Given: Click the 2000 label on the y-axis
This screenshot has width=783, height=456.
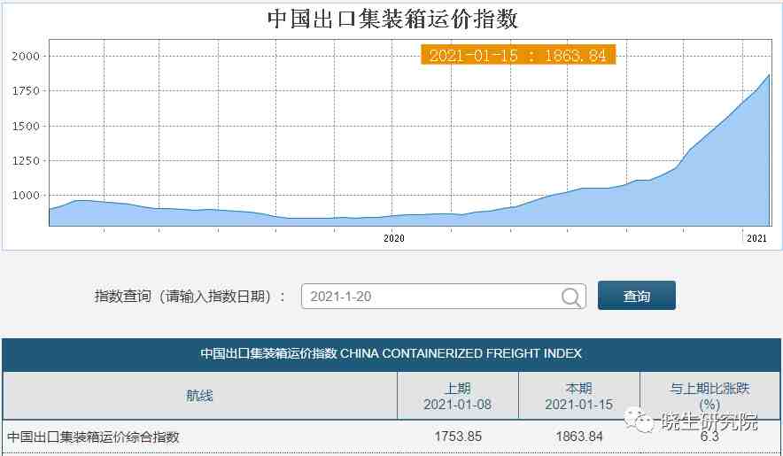Looking at the screenshot, I should (26, 56).
